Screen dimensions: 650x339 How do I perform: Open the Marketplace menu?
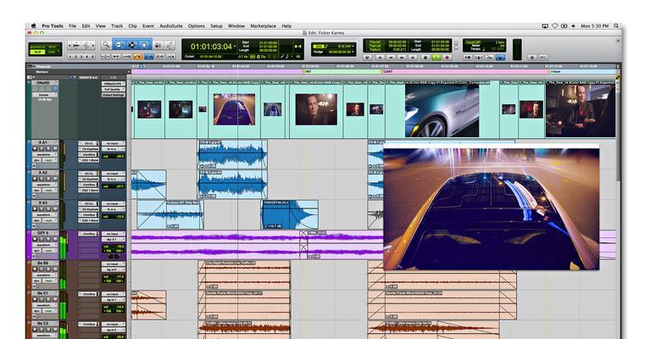(263, 25)
